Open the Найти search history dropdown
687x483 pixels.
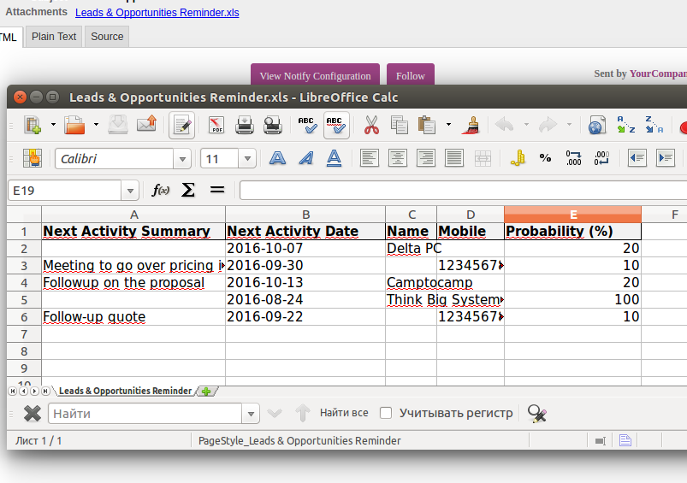click(251, 414)
